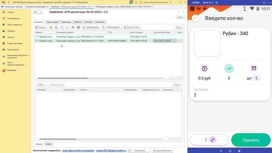Click the Обновление button at the bottom
This screenshot has height=153, width=272.
(139, 150)
